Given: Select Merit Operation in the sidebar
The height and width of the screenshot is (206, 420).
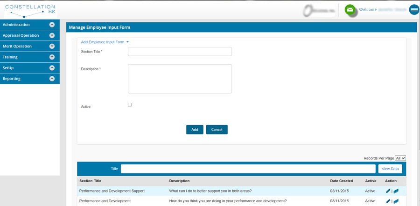Looking at the screenshot, I should (30, 46).
